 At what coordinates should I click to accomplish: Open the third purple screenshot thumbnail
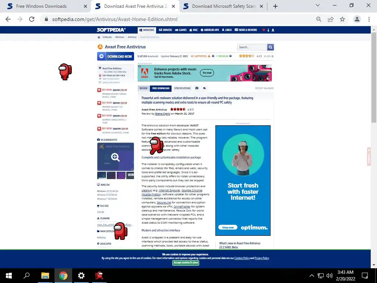(121, 175)
